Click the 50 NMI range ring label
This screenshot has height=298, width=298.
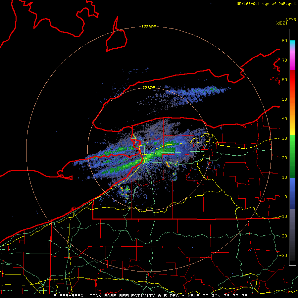tap(149, 87)
